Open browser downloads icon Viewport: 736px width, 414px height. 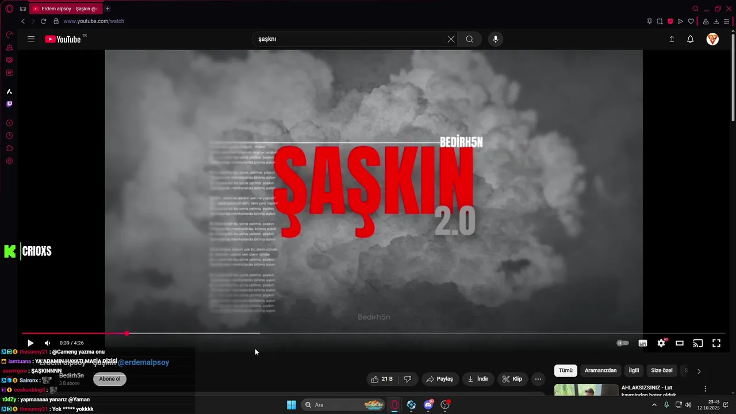[716, 21]
